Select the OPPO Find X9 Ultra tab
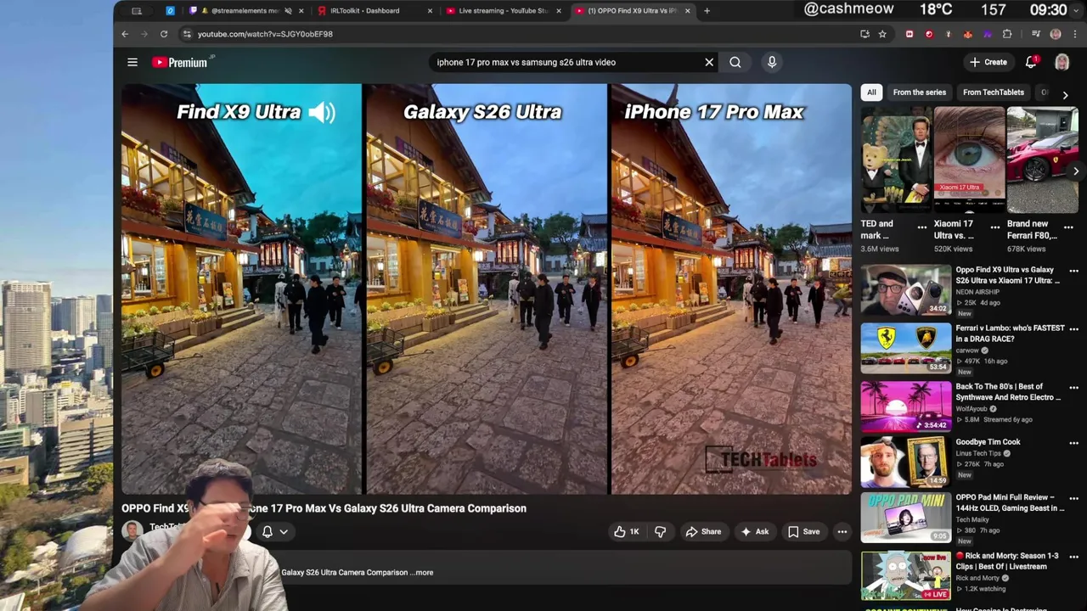 (632, 11)
